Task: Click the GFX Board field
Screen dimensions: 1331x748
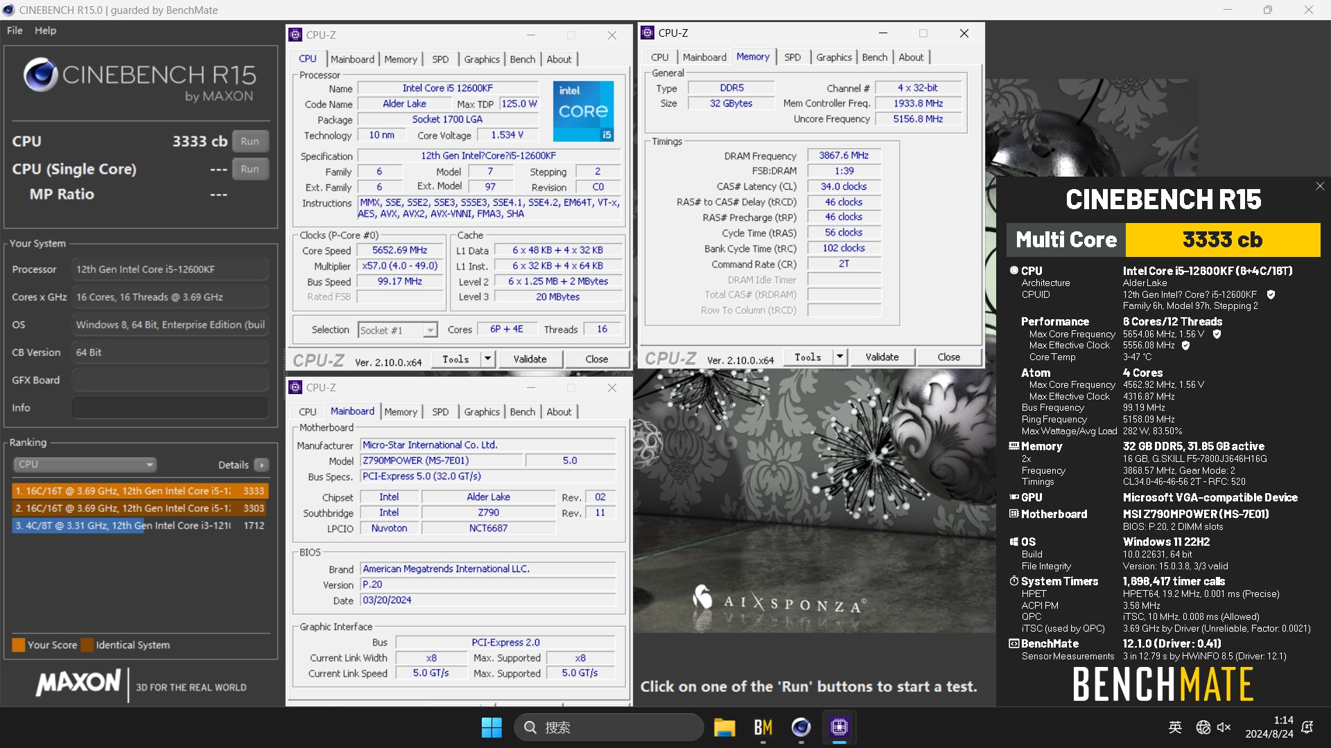Action: 170,380
